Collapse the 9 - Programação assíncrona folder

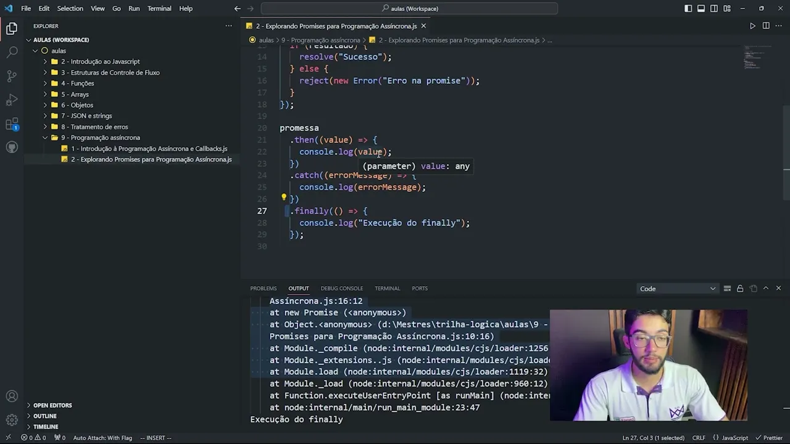100,138
